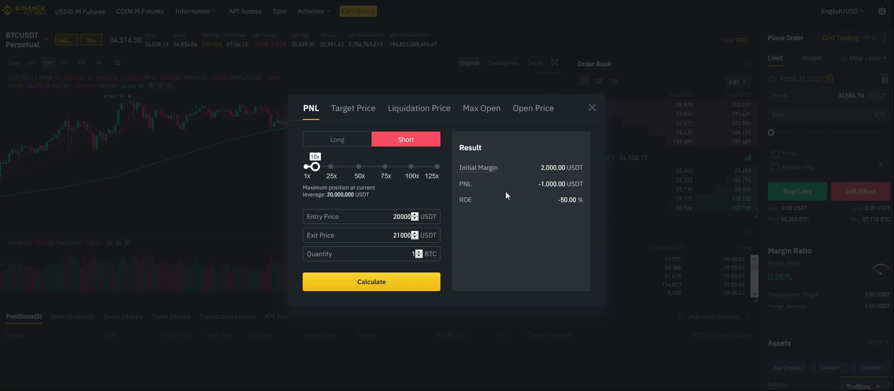Close the calculator dialog with X
Screen dimensions: 894x391
point(592,108)
